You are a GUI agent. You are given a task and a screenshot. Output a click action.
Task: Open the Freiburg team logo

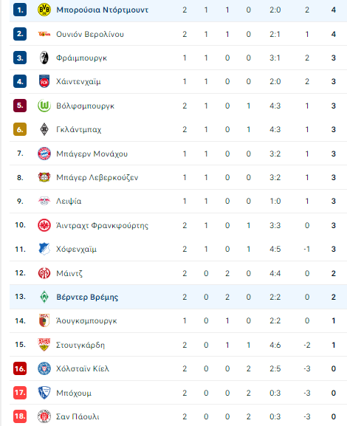[x=44, y=58]
